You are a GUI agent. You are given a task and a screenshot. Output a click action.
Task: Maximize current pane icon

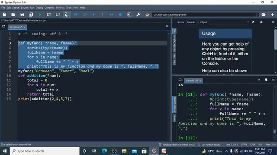click(129, 15)
